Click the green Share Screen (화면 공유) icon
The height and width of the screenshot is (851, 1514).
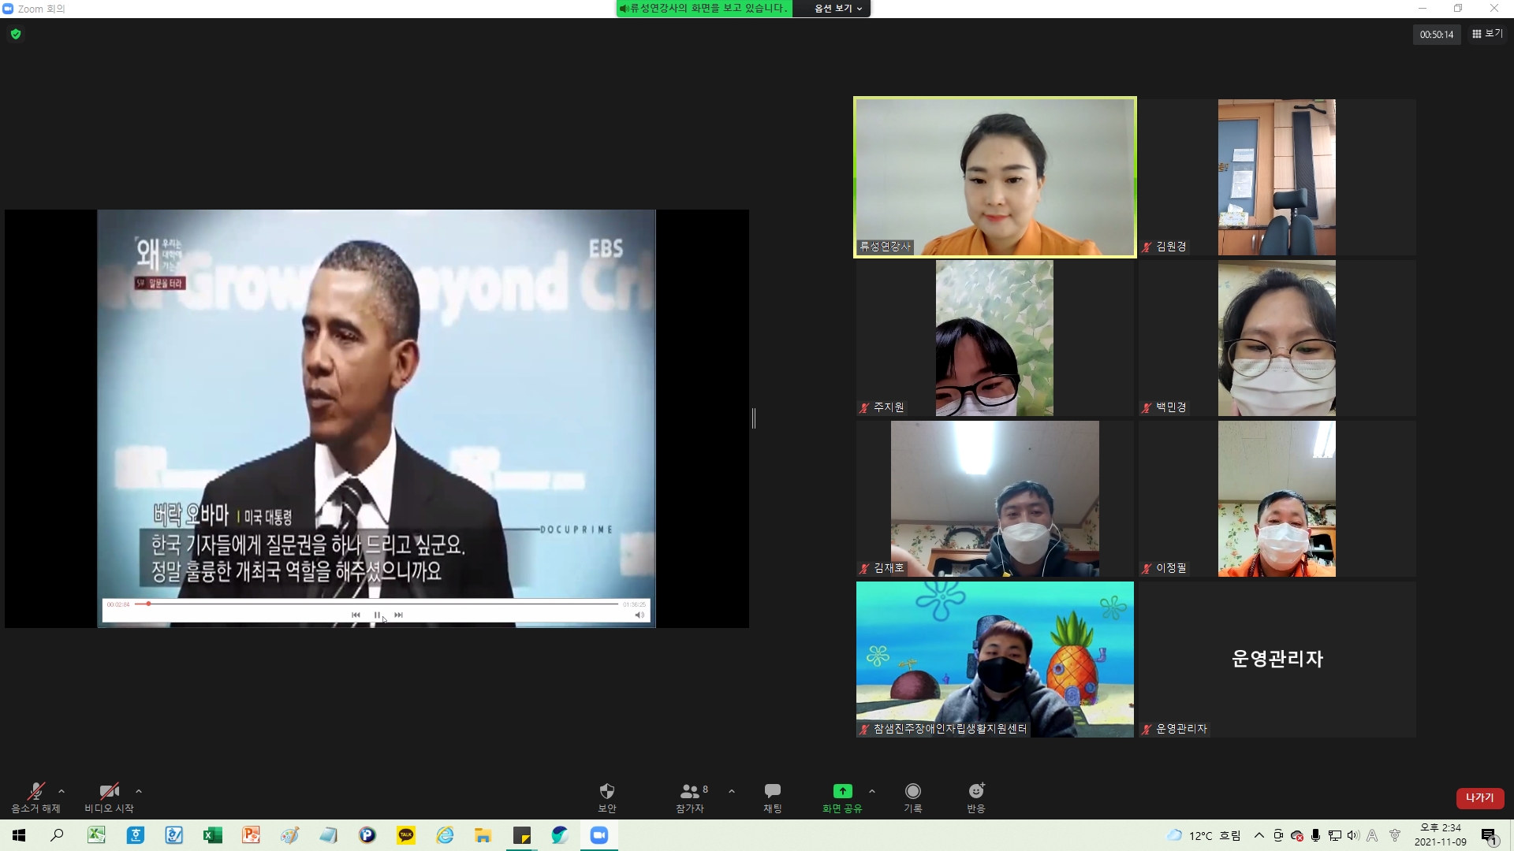coord(842,791)
